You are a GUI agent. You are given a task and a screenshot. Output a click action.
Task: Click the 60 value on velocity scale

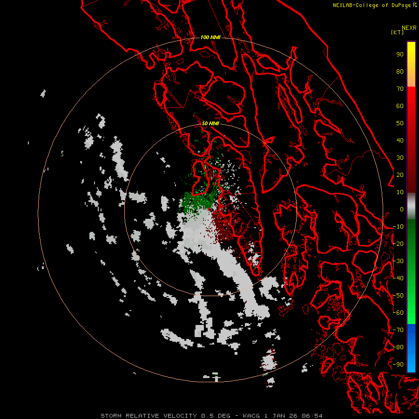[x=400, y=106]
